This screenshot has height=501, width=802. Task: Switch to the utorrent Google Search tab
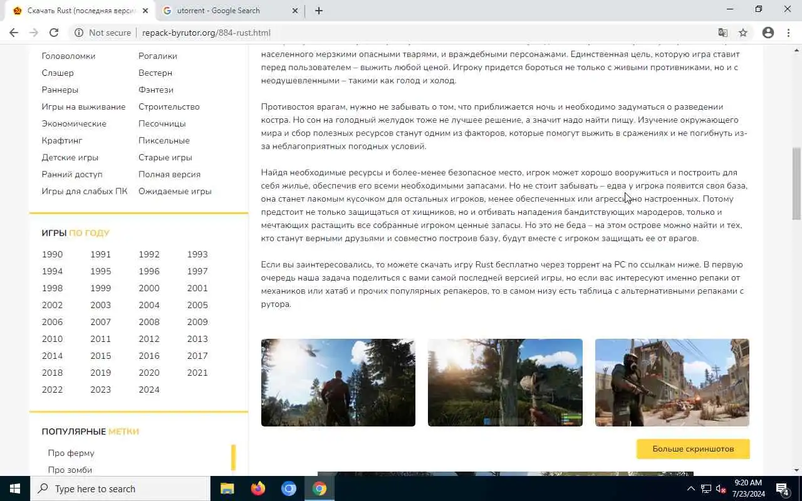tap(231, 11)
